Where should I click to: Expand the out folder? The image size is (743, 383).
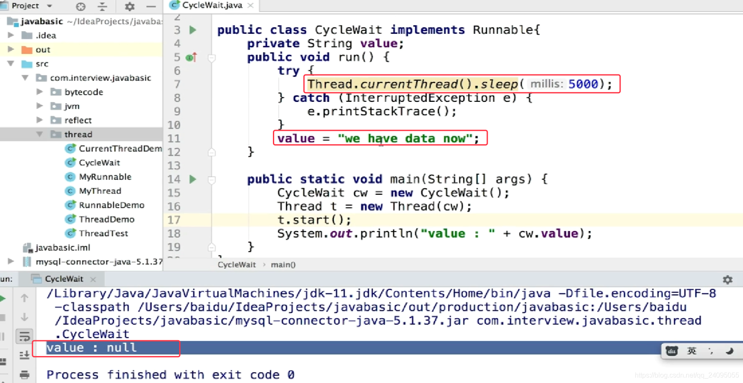(x=11, y=49)
